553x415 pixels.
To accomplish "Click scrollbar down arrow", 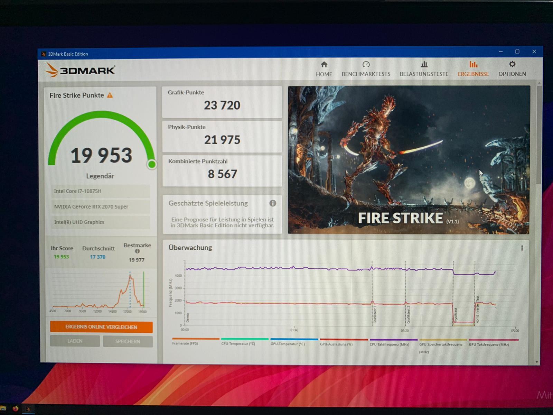I will pos(537,362).
